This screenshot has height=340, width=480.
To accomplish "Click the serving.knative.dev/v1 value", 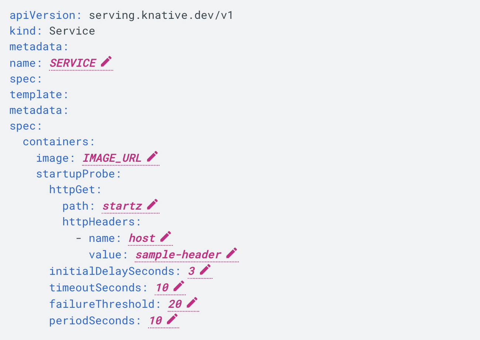I will pyautogui.click(x=161, y=16).
